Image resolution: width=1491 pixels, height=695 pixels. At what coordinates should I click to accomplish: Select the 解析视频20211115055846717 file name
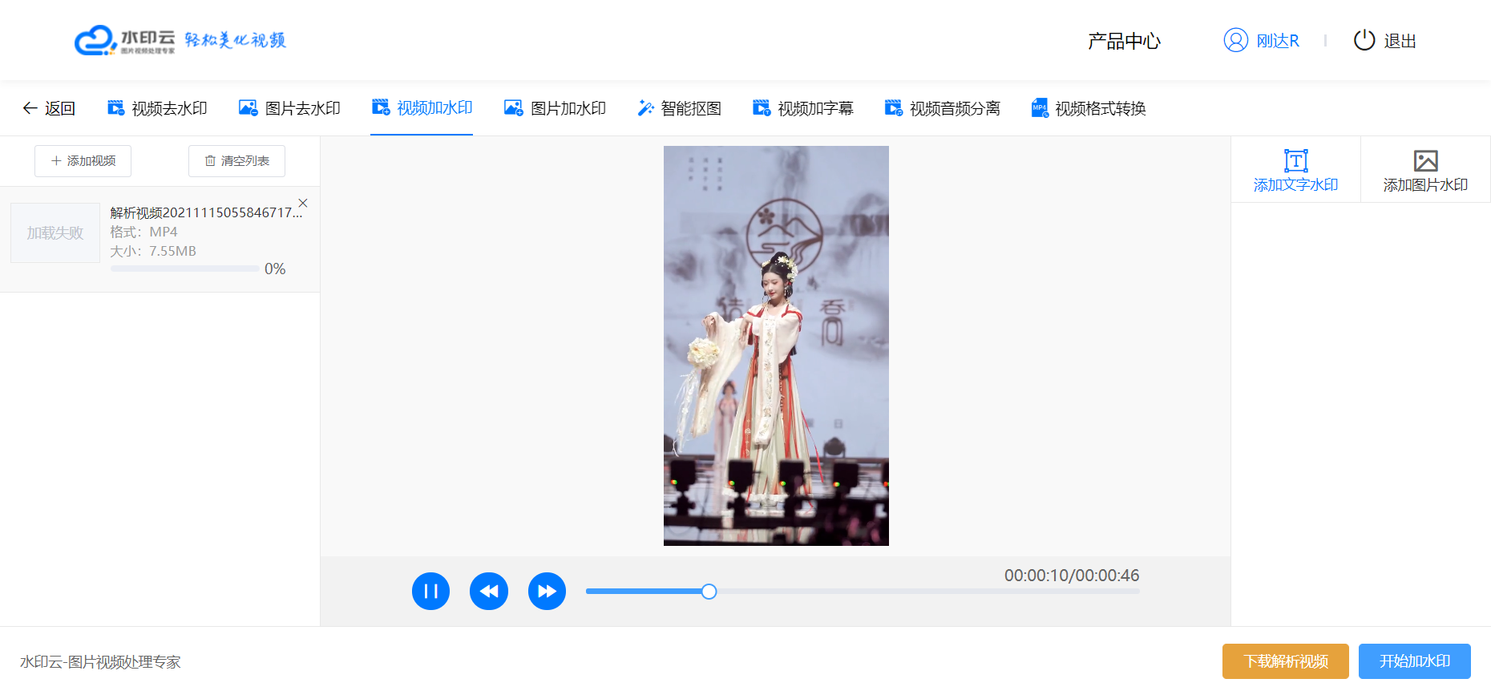pyautogui.click(x=206, y=212)
